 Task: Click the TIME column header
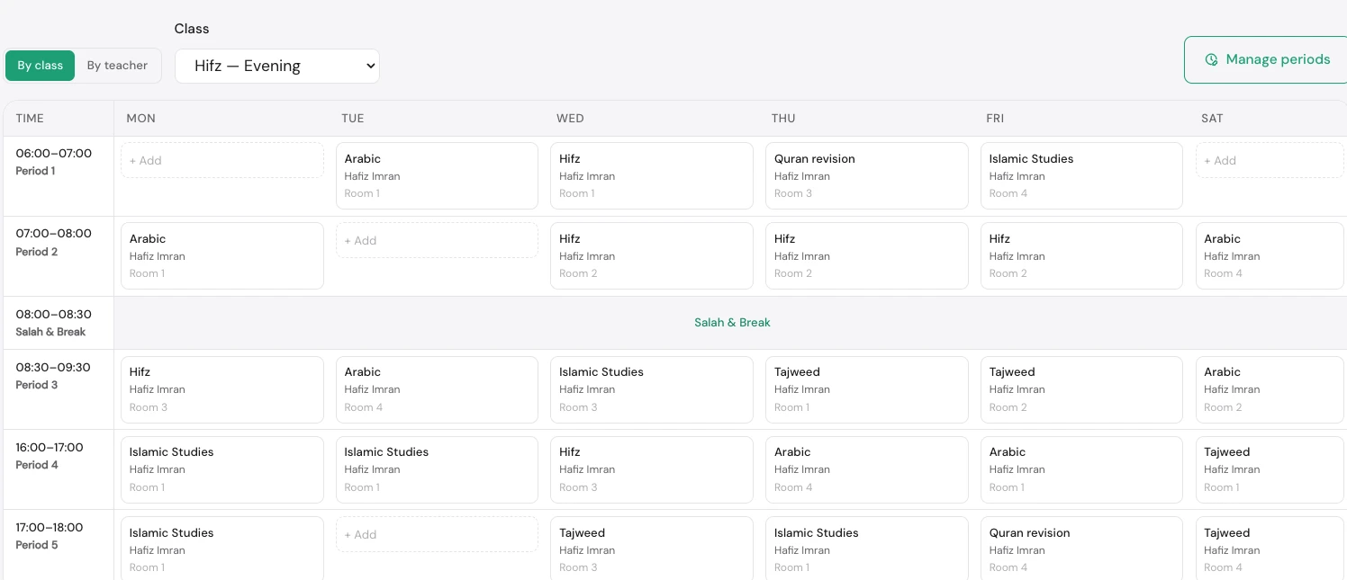coord(30,119)
